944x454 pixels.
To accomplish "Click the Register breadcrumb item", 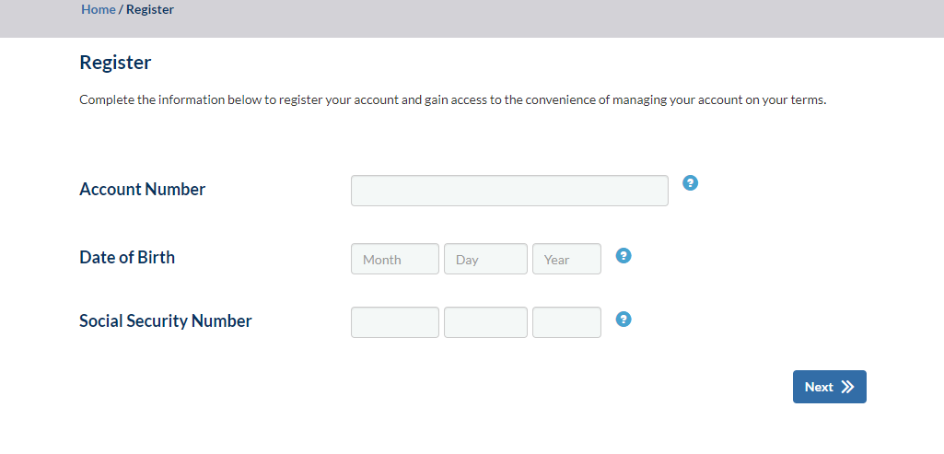I will tap(150, 10).
